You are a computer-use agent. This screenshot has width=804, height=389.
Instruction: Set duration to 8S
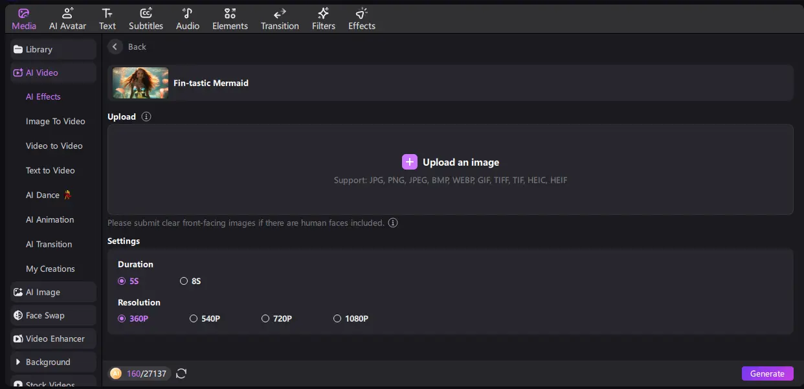pos(184,281)
